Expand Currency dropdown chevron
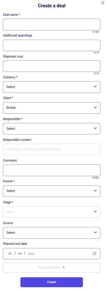Viewport: 108px width, 291px height. click(95, 86)
